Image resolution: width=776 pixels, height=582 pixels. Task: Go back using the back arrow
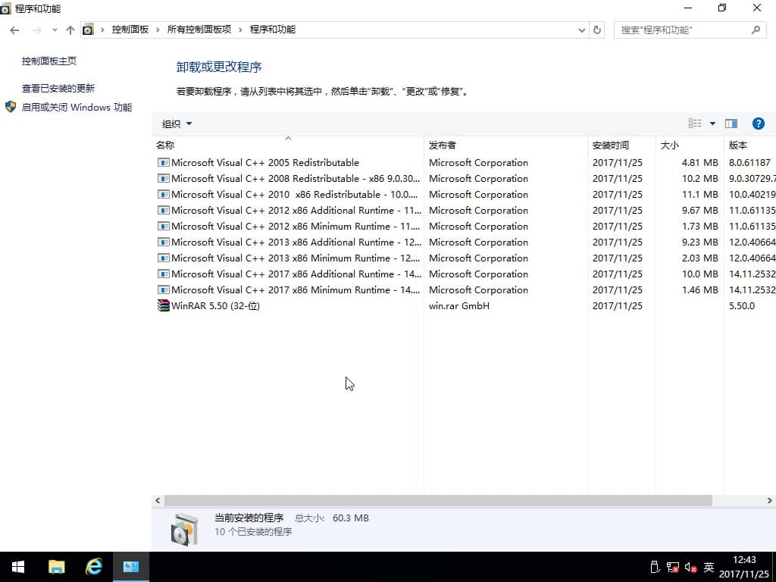(x=14, y=30)
